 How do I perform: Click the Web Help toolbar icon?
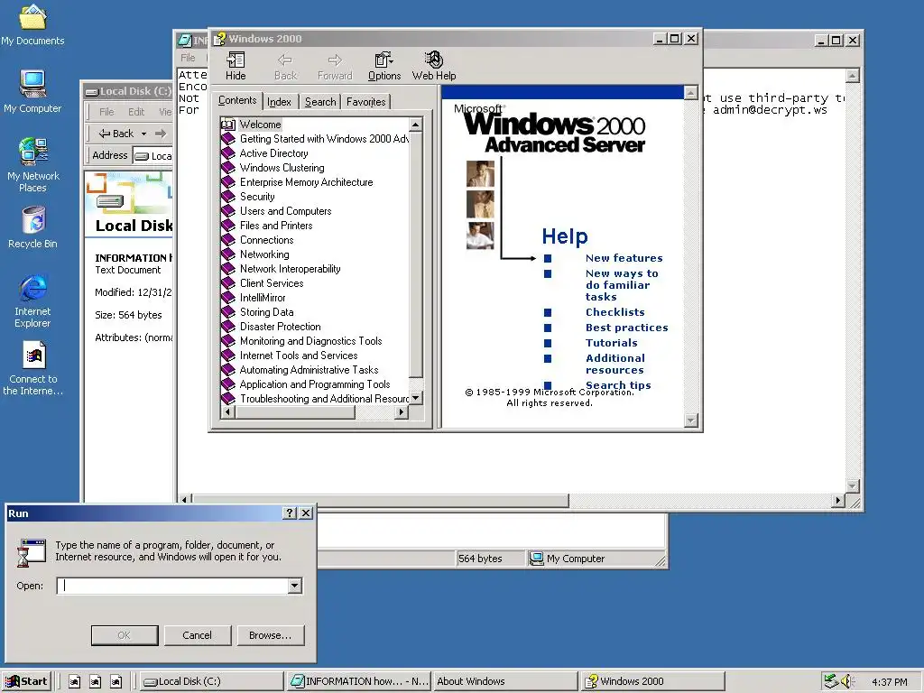pyautogui.click(x=434, y=60)
